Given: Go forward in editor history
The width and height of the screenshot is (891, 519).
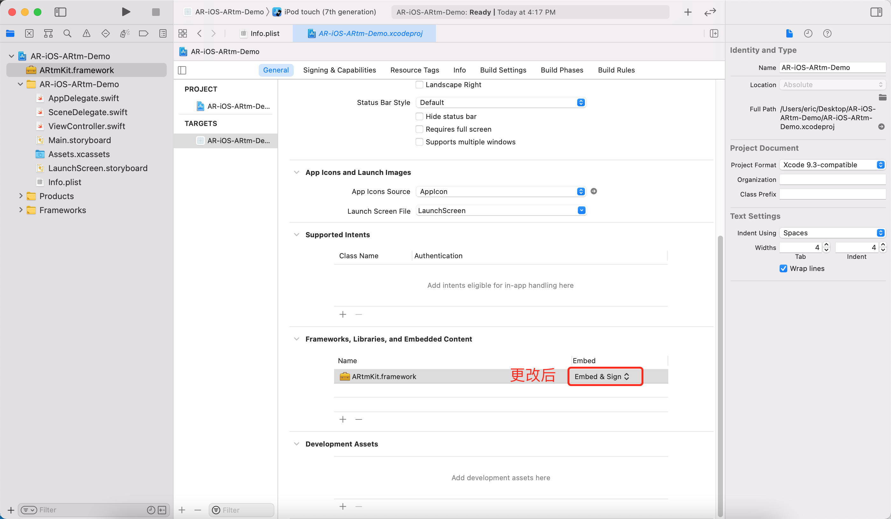Looking at the screenshot, I should coord(213,34).
